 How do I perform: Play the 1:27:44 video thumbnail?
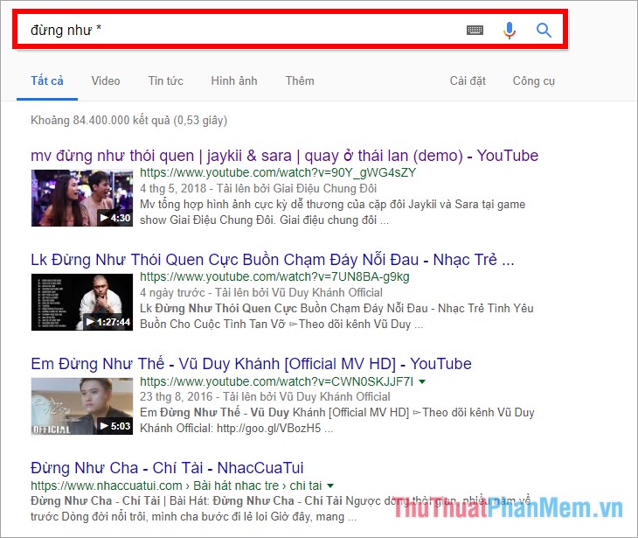click(x=82, y=302)
